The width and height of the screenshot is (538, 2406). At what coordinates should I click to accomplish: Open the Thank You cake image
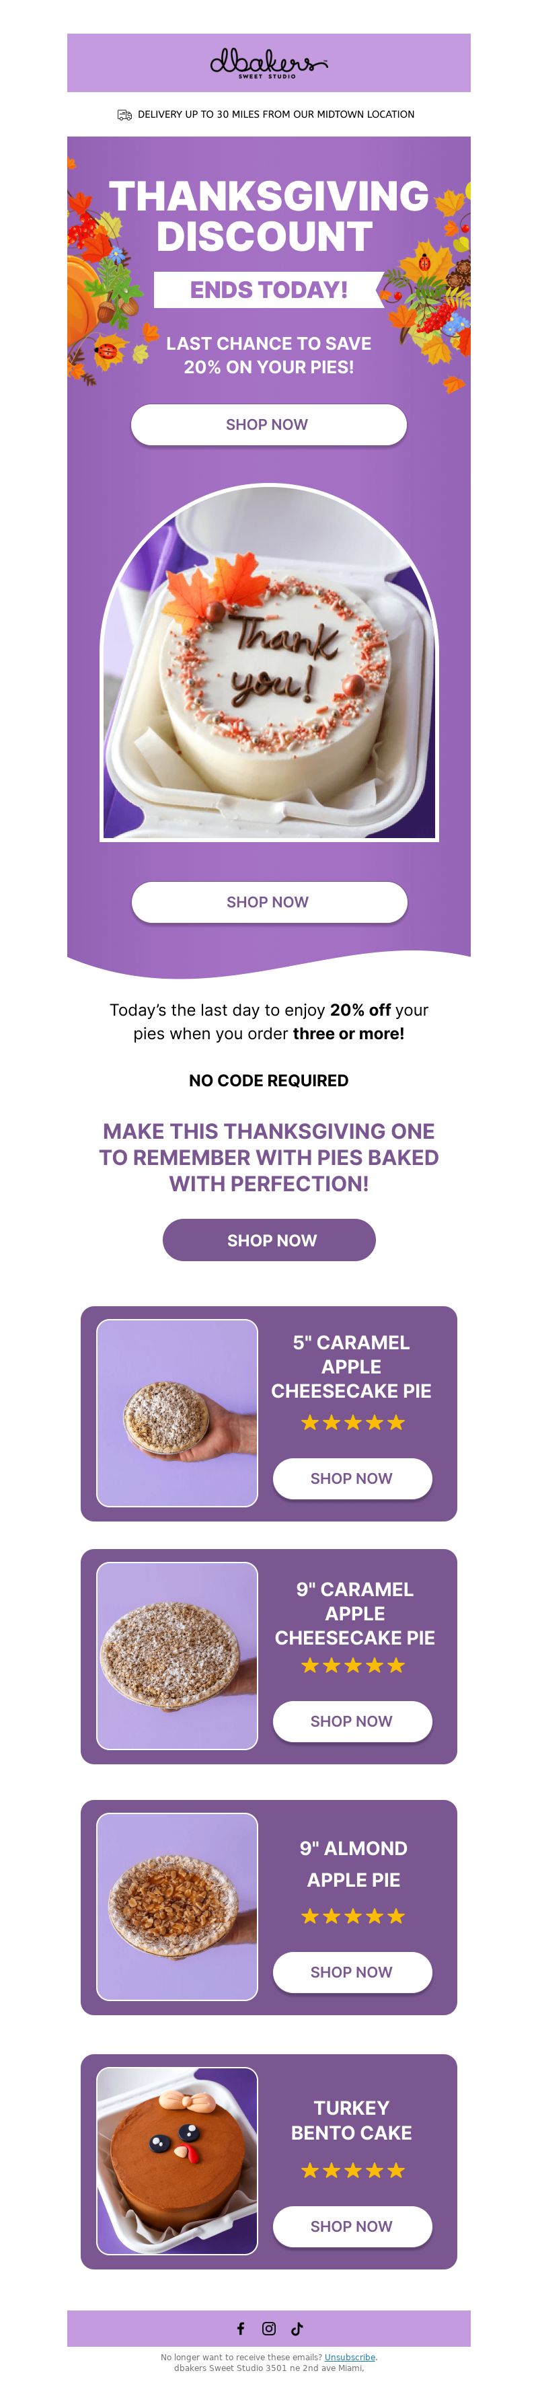(269, 663)
